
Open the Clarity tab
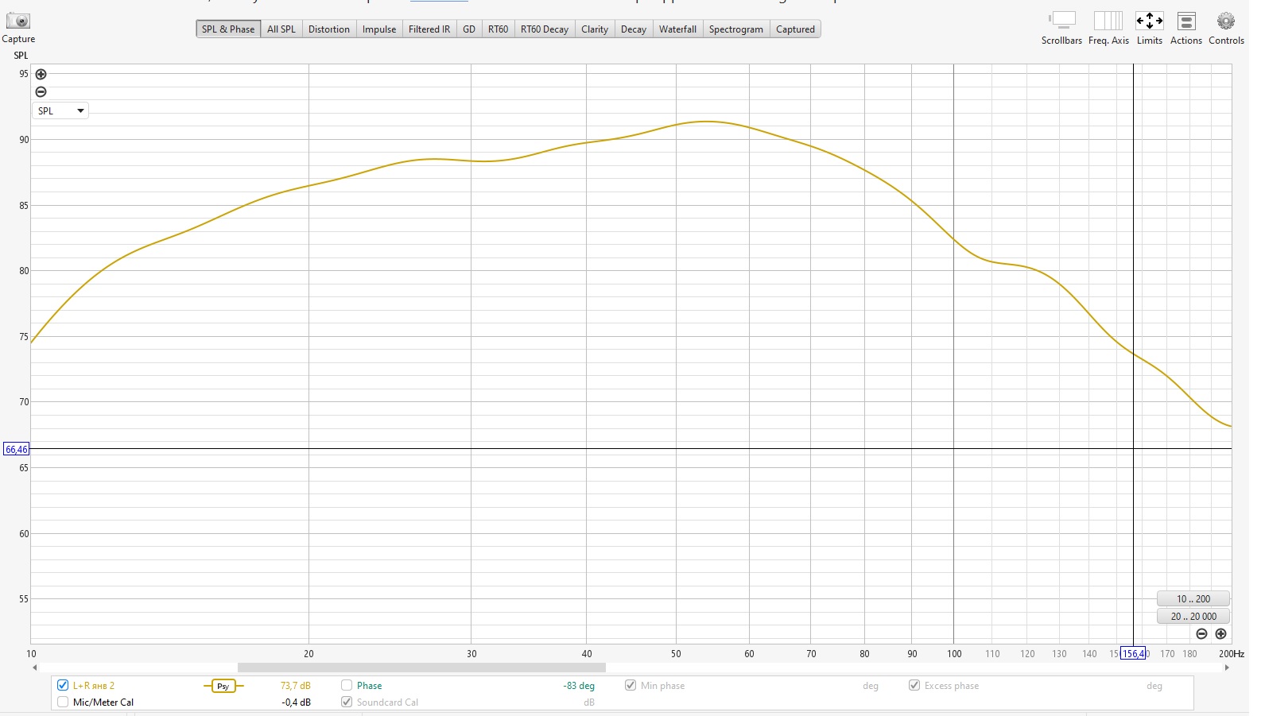coord(595,29)
